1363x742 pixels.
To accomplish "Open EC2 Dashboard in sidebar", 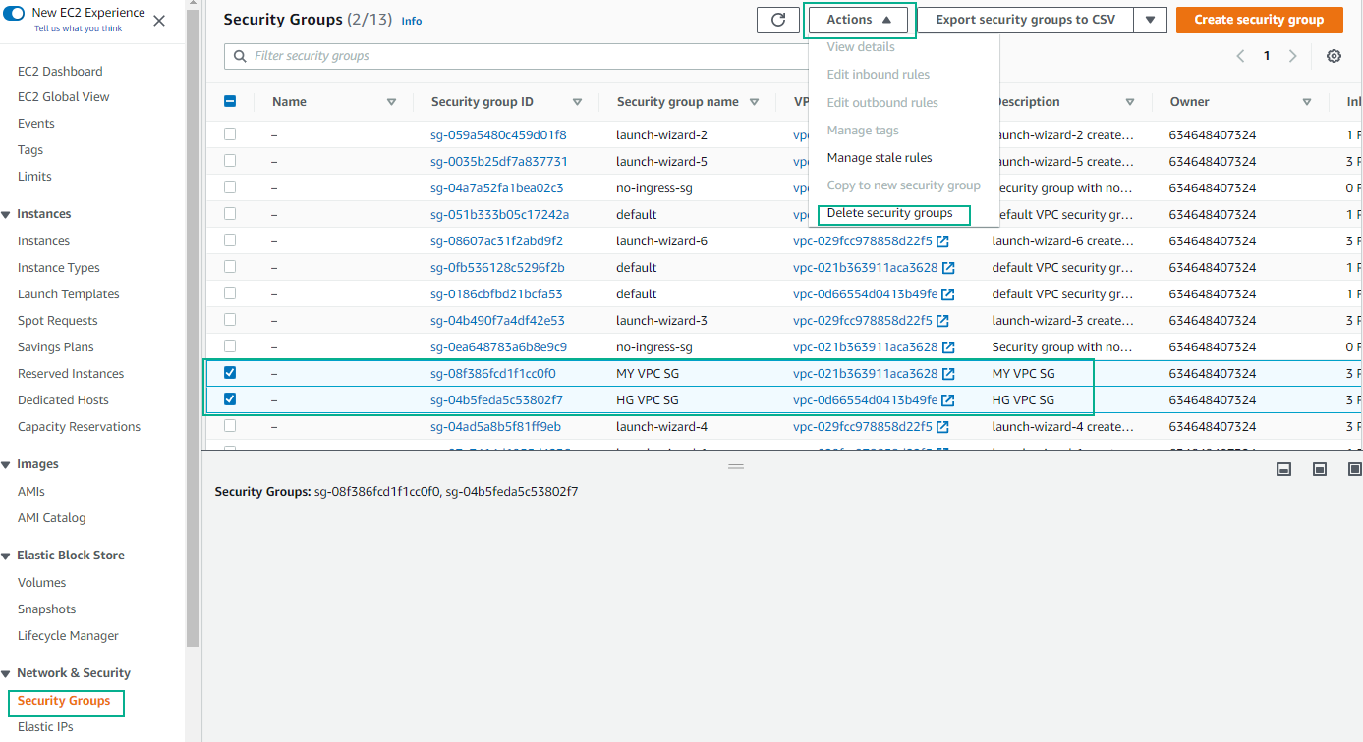I will point(60,72).
